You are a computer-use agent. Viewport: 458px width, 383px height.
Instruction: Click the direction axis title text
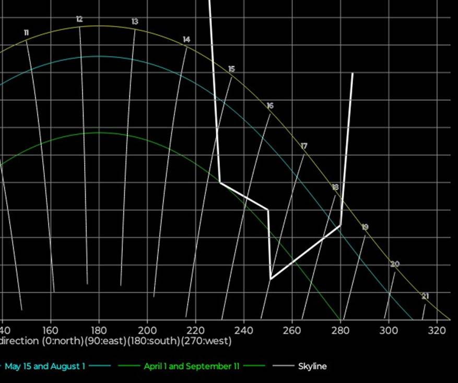click(x=115, y=341)
